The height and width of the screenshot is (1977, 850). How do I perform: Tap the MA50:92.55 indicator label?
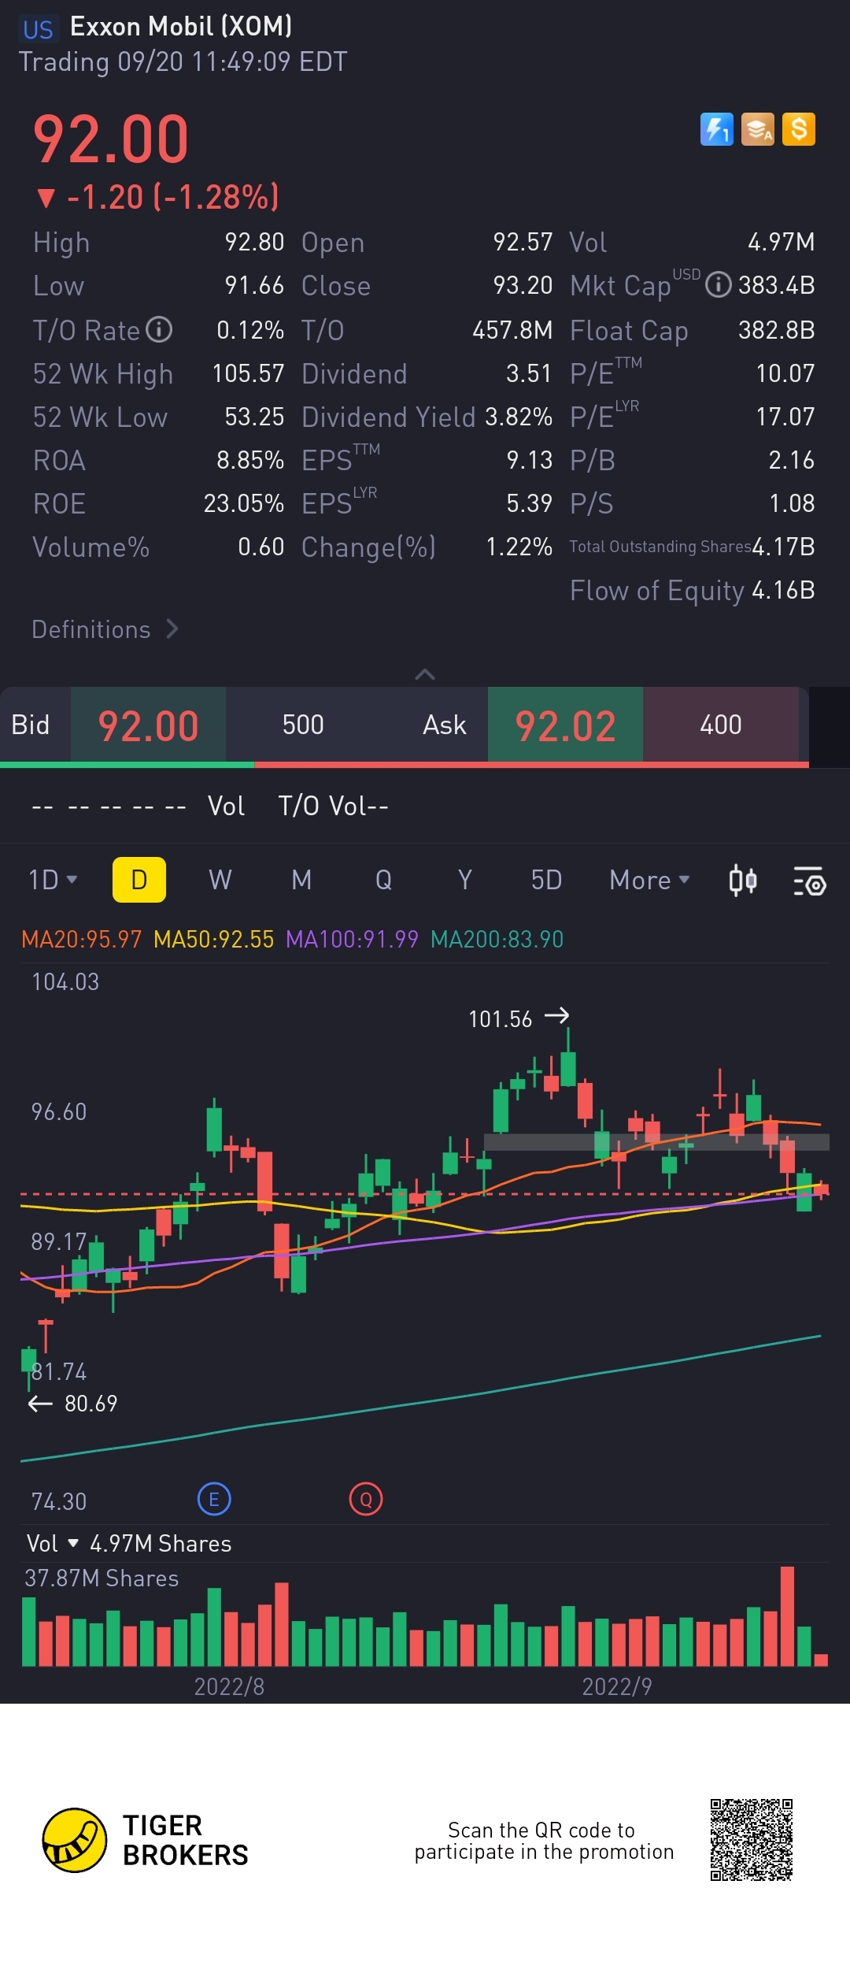click(213, 939)
